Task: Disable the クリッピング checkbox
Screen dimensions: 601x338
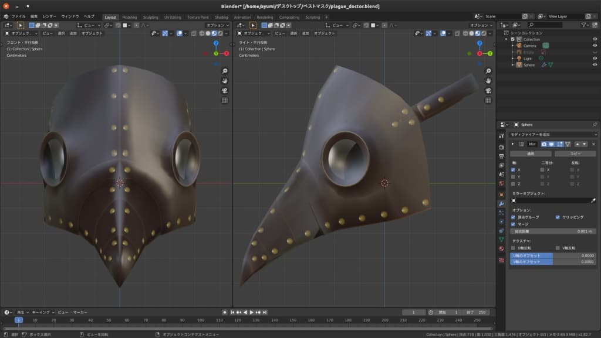Action: coord(558,217)
